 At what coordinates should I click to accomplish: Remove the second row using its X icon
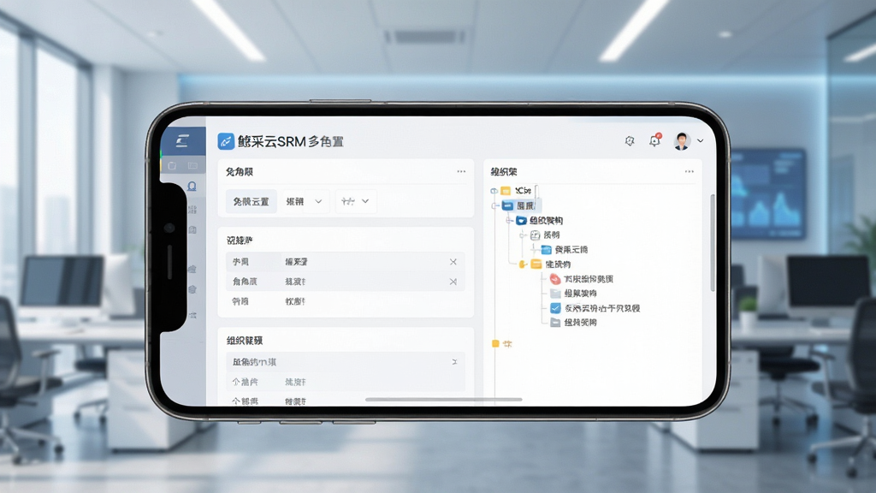tap(453, 282)
